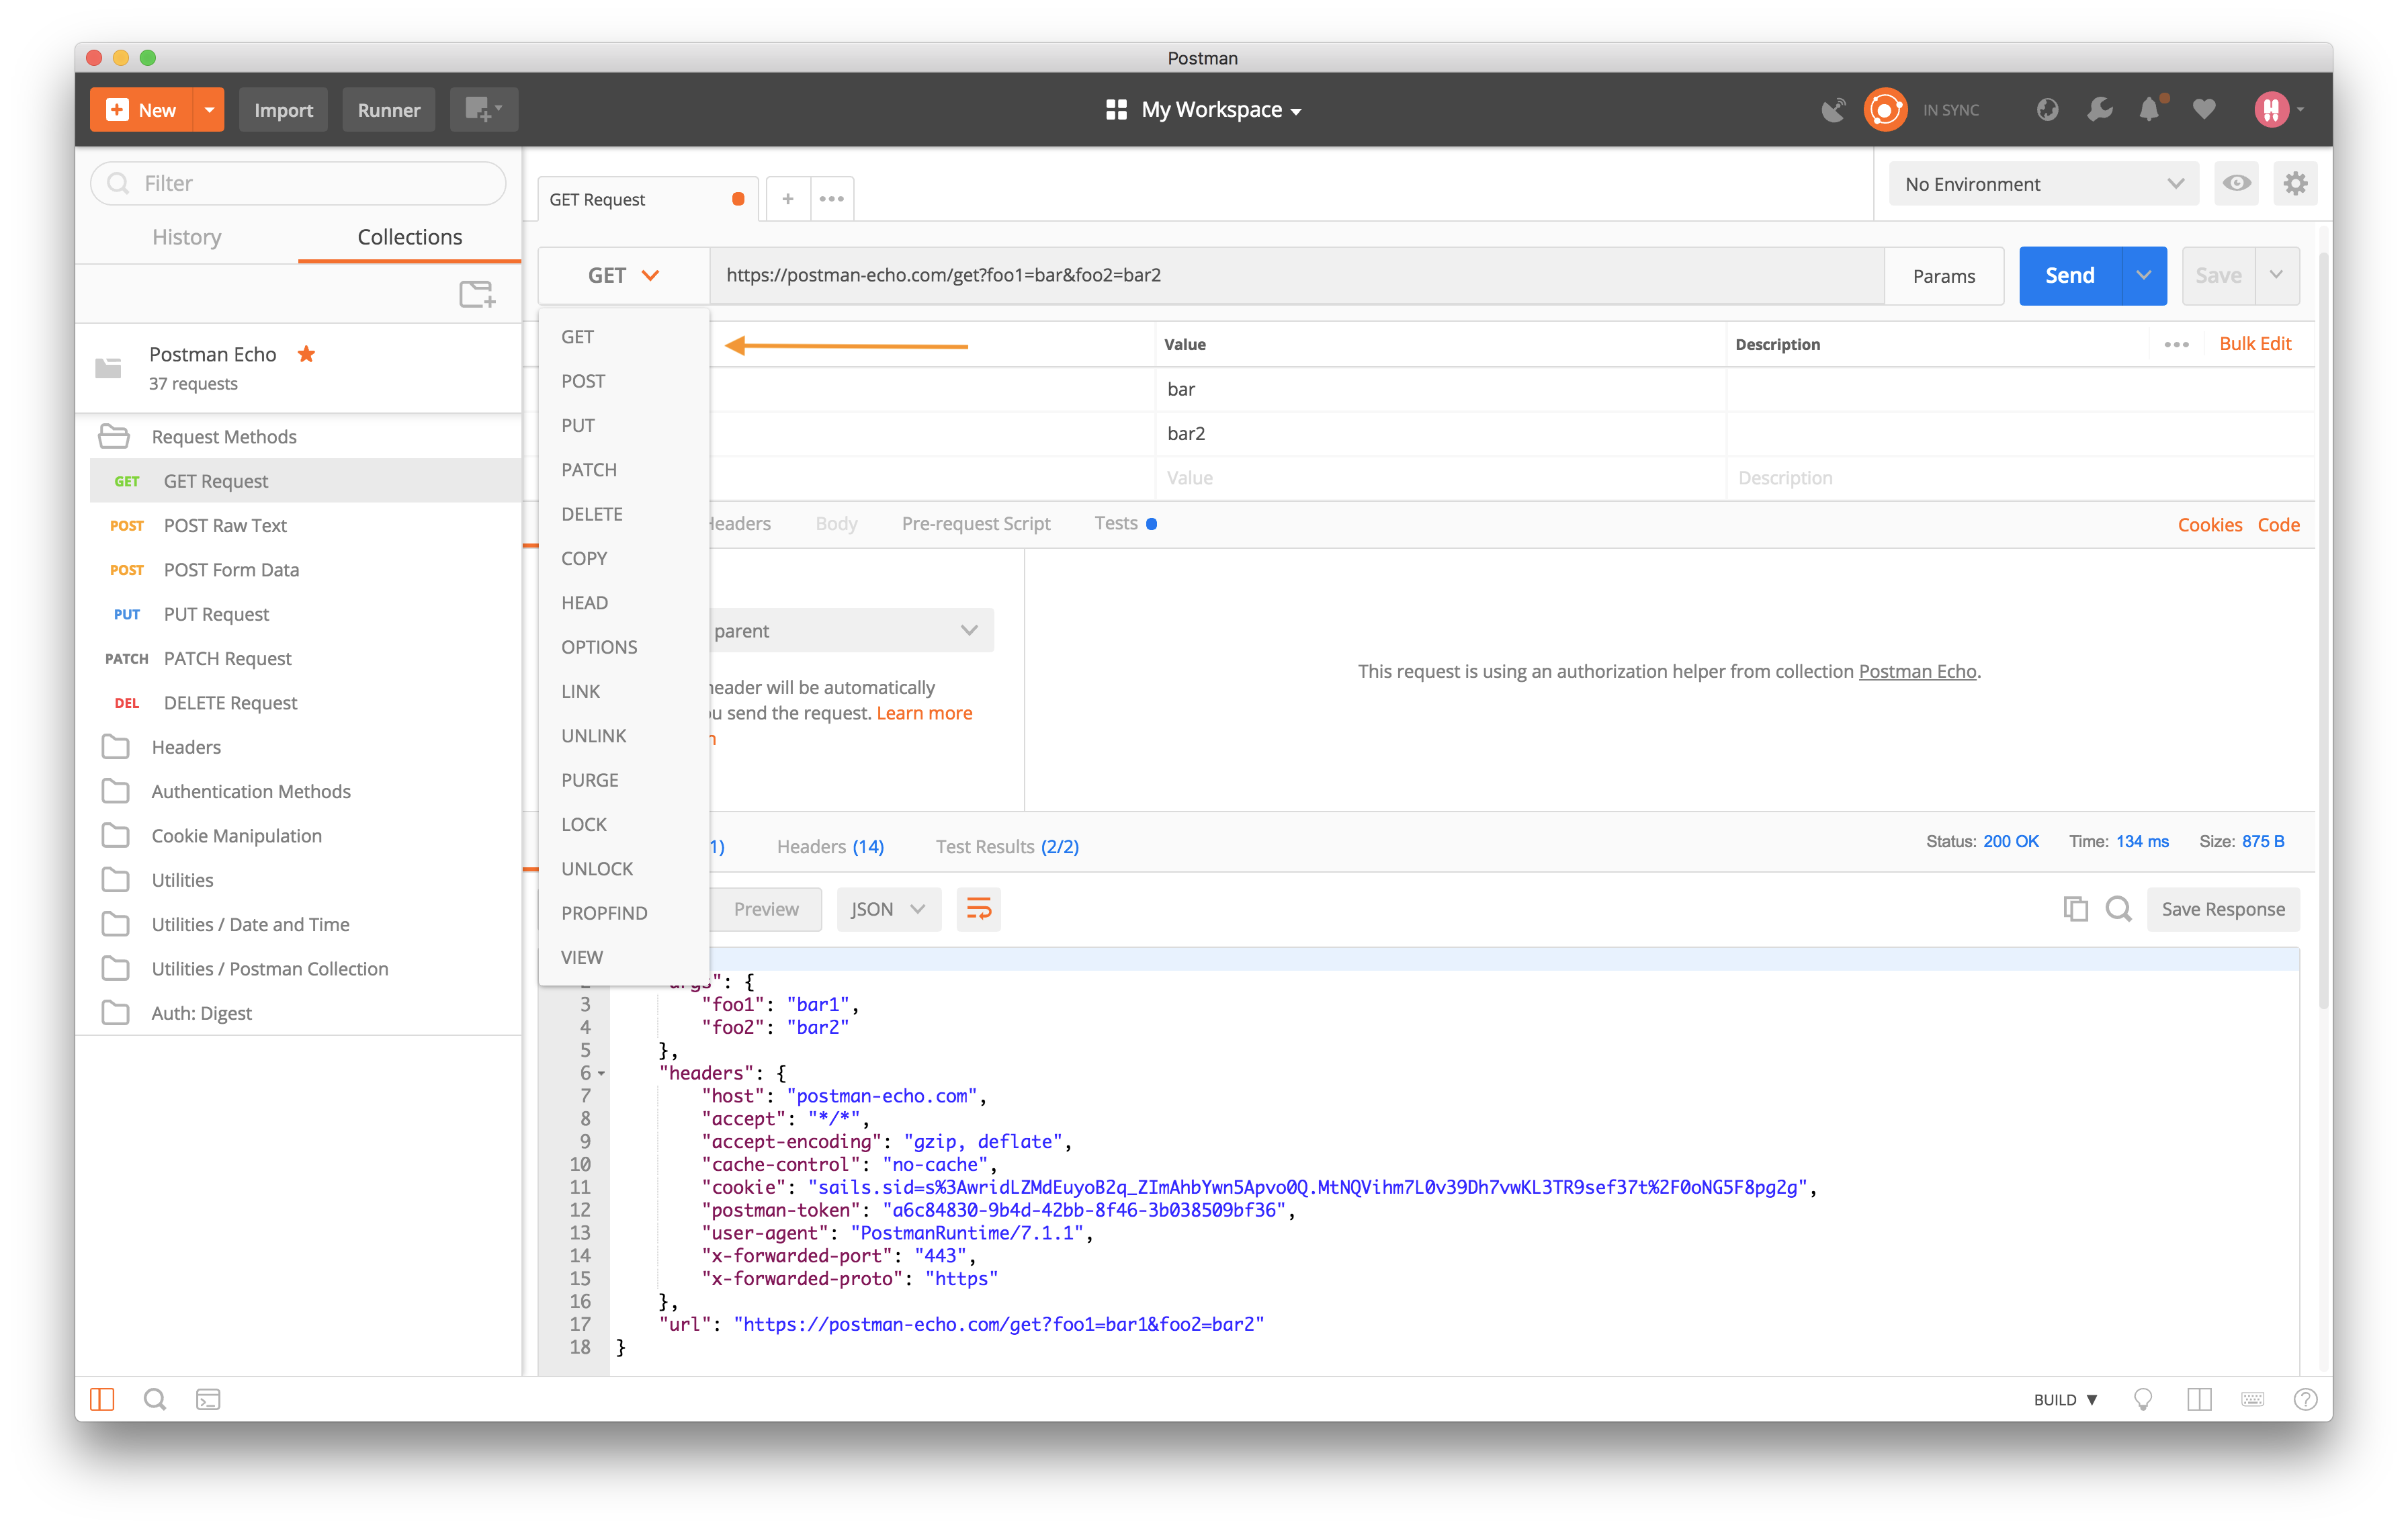Image resolution: width=2408 pixels, height=1529 pixels.
Task: Toggle word wrap in response viewer
Action: pyautogui.click(x=978, y=909)
